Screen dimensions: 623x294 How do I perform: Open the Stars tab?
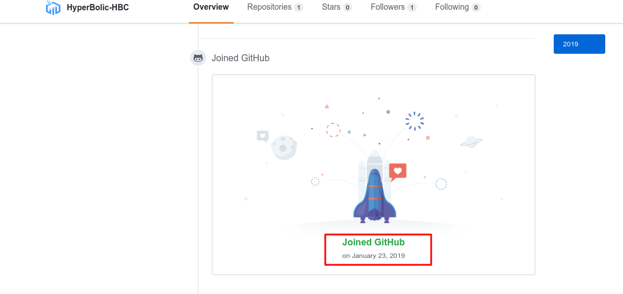(337, 7)
